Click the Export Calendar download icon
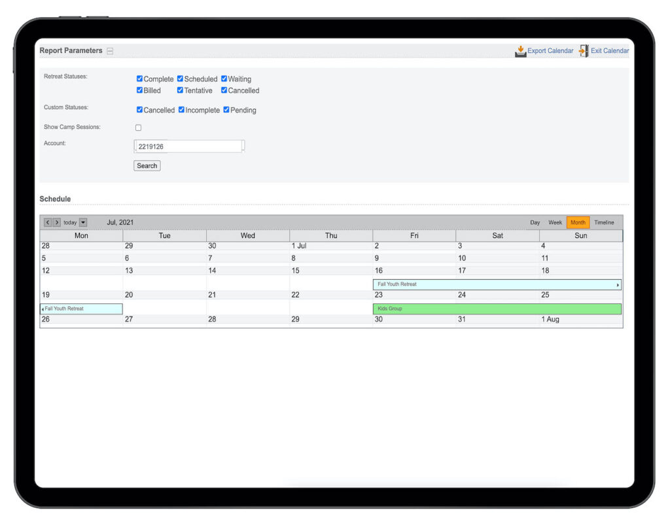Viewport: 670px width, 527px height. 520,51
